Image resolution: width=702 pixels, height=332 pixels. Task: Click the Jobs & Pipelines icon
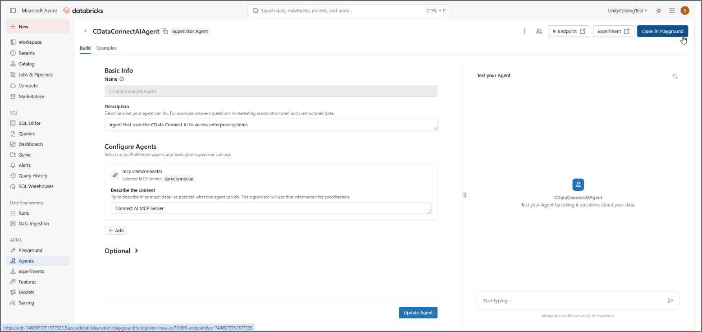pos(13,75)
